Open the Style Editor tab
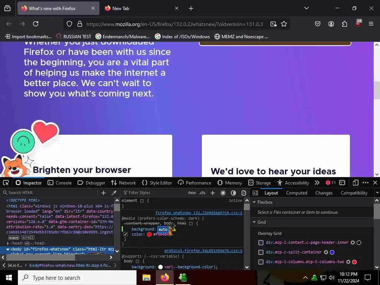This screenshot has height=285, width=380. [x=157, y=183]
